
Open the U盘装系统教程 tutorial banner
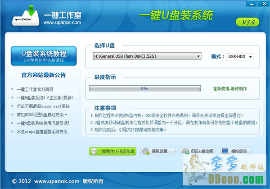pos(43,56)
